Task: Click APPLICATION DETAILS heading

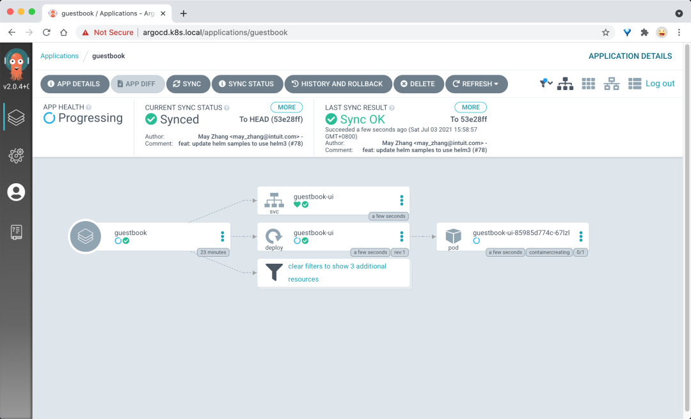Action: click(x=630, y=56)
